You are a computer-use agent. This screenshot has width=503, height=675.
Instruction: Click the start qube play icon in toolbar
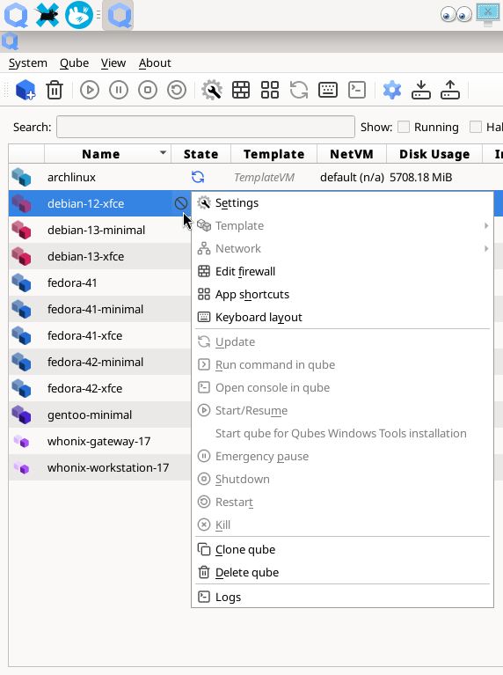pos(90,90)
